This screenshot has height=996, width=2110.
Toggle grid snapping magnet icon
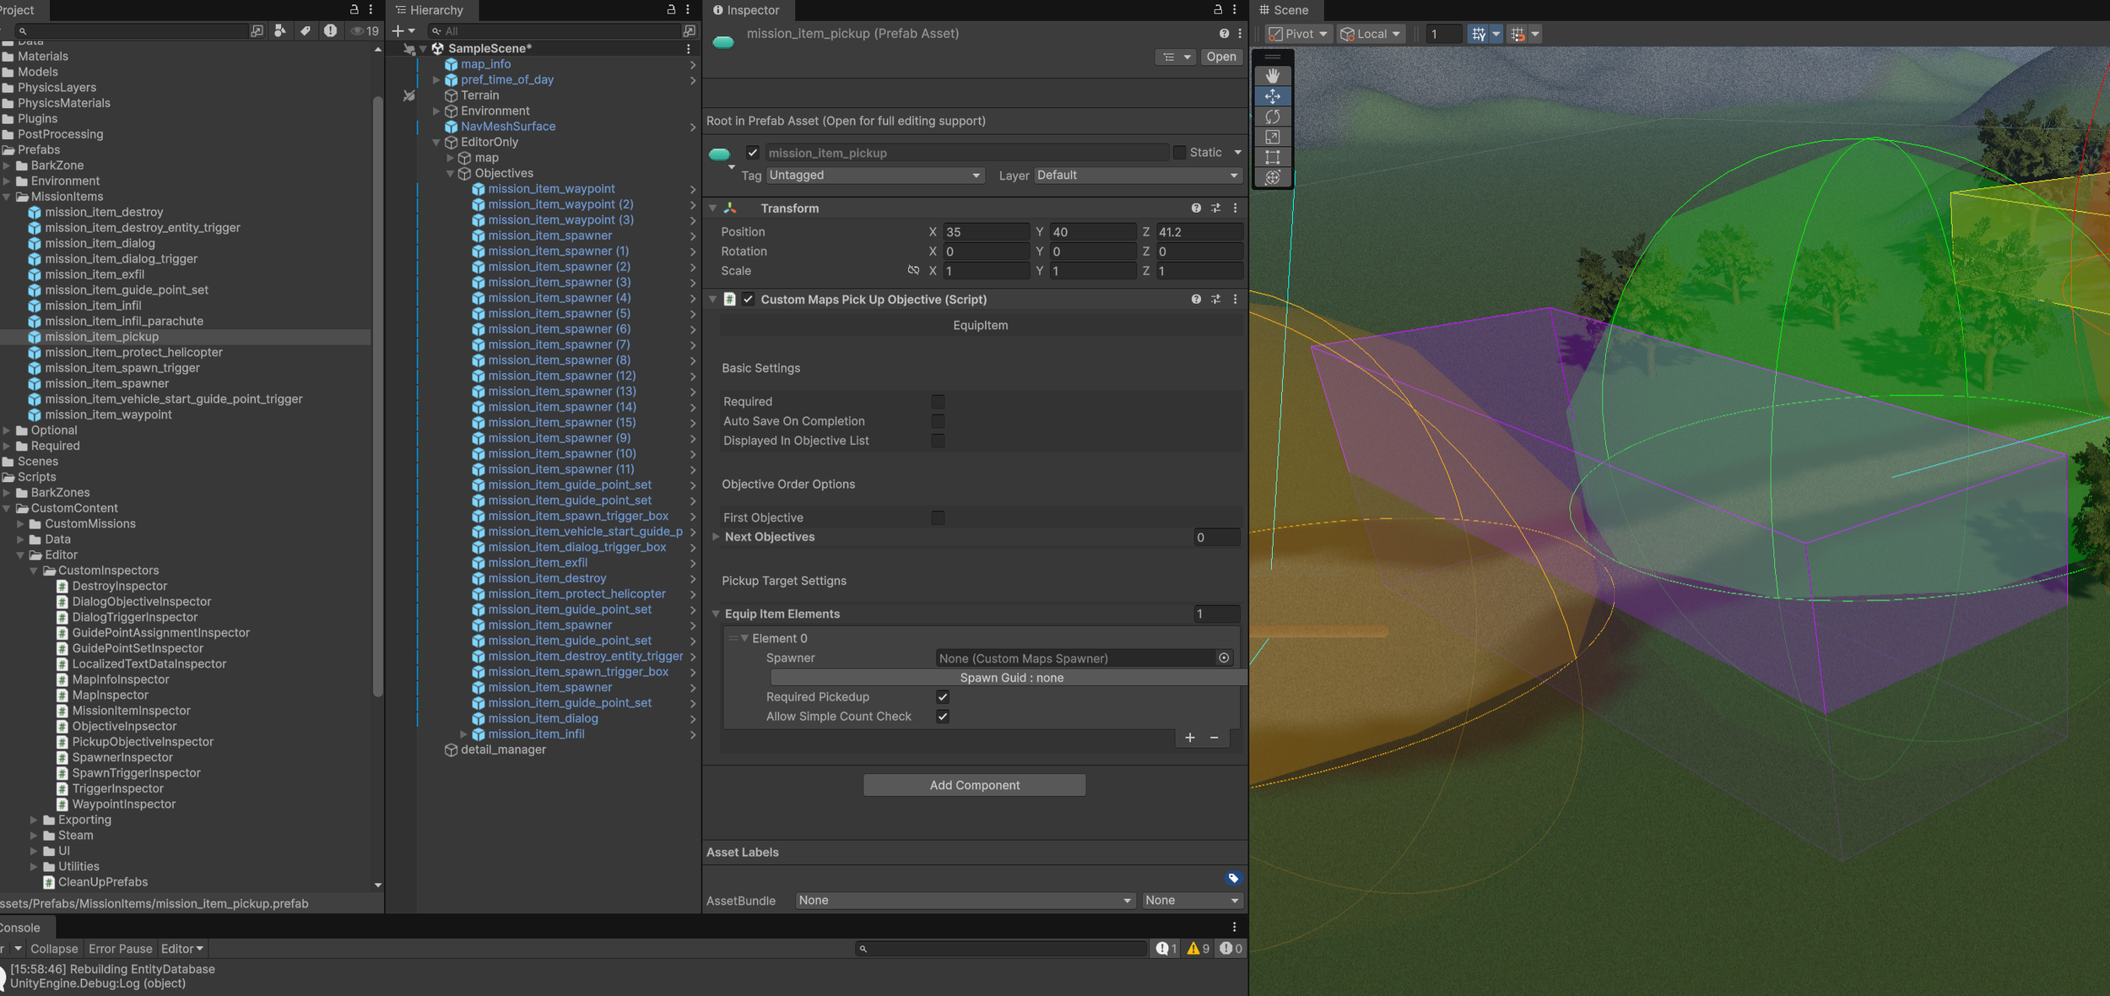(x=1518, y=34)
